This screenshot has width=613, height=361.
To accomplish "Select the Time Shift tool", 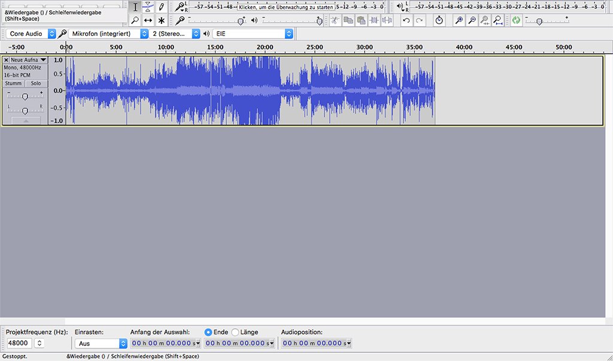I will pyautogui.click(x=148, y=20).
